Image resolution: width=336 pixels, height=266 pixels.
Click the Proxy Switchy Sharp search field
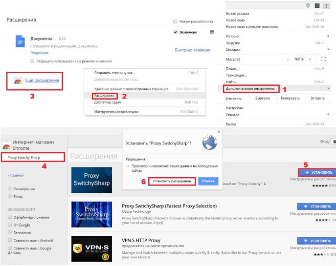coord(33,158)
